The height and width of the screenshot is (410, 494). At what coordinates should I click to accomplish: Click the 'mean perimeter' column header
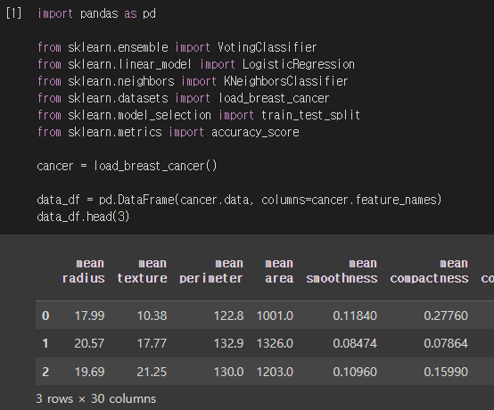click(211, 271)
